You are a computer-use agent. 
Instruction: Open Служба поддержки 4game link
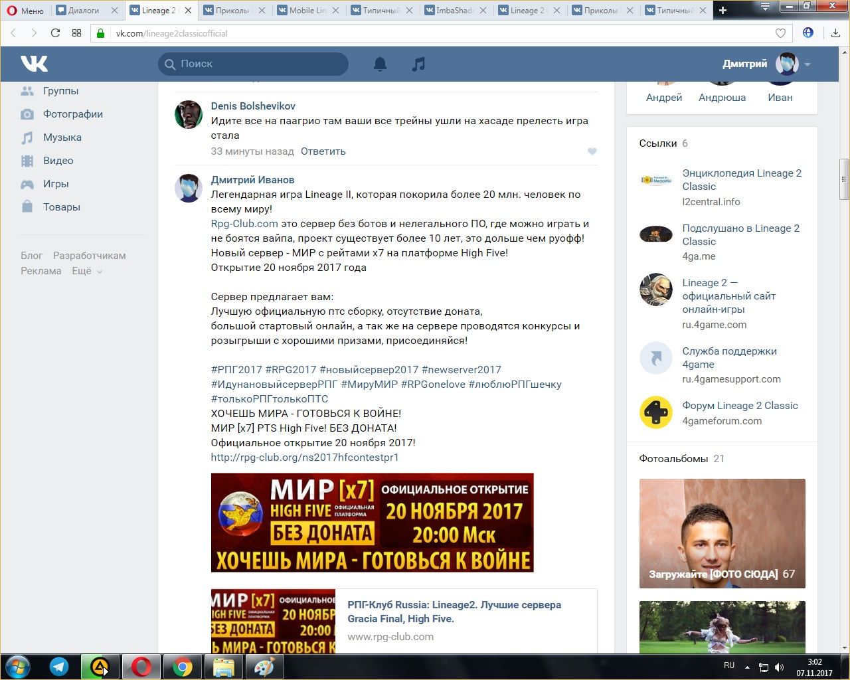point(729,358)
